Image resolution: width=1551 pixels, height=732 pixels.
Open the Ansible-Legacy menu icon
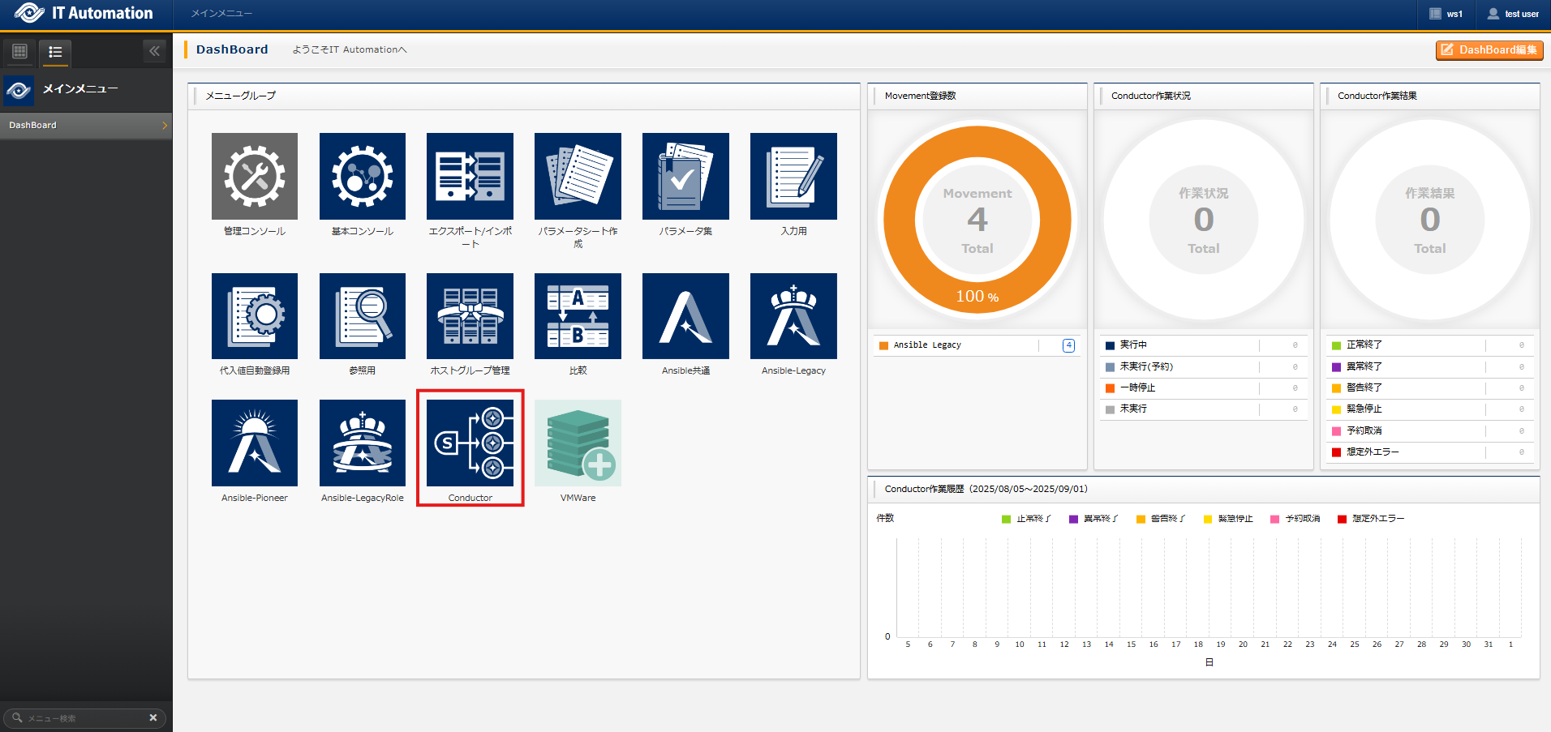(x=793, y=316)
